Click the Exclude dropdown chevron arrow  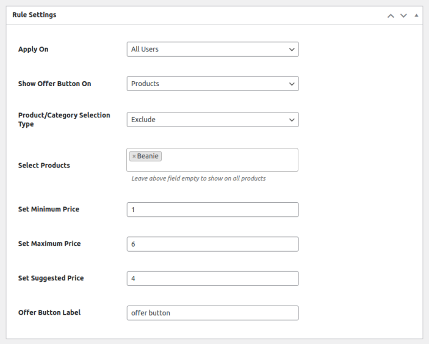[292, 120]
